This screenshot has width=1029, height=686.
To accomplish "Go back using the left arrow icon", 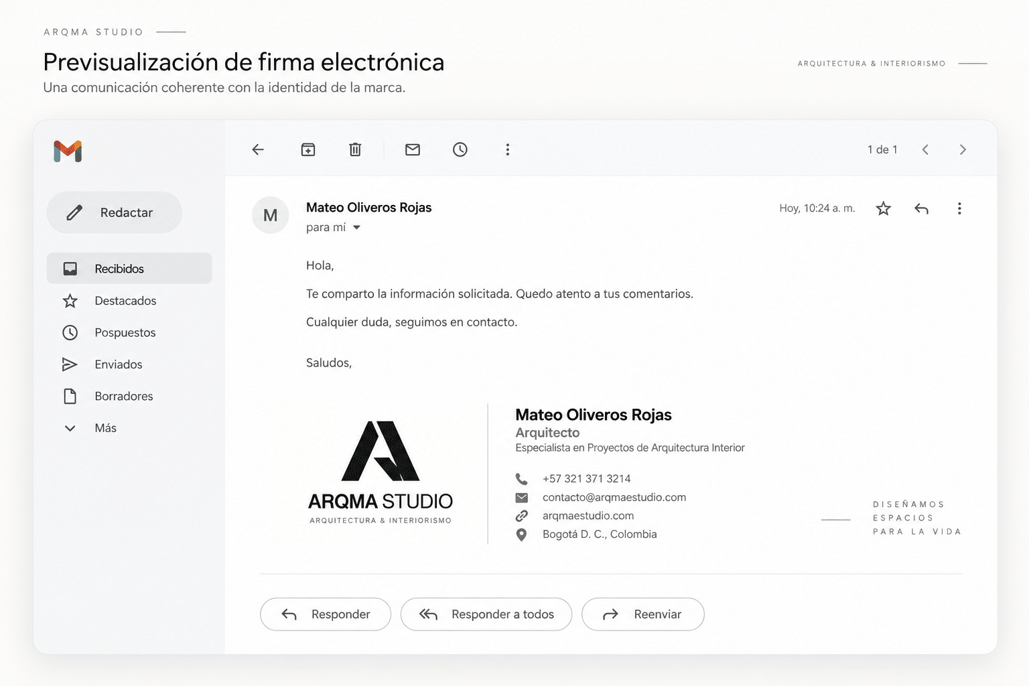I will 258,149.
